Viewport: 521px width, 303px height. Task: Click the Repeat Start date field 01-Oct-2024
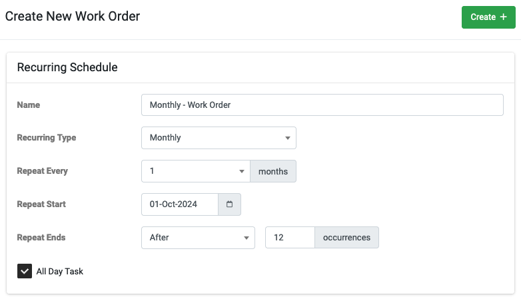click(180, 204)
